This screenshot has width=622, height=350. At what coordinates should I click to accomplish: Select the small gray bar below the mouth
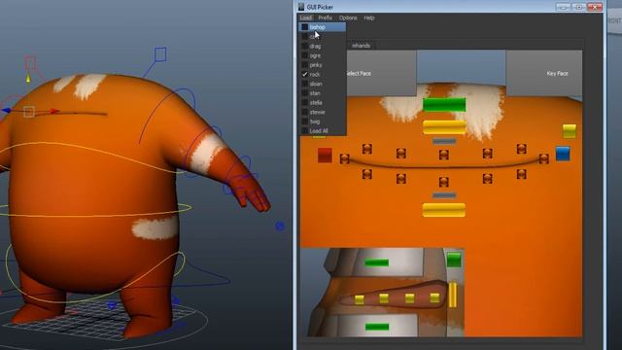444,195
